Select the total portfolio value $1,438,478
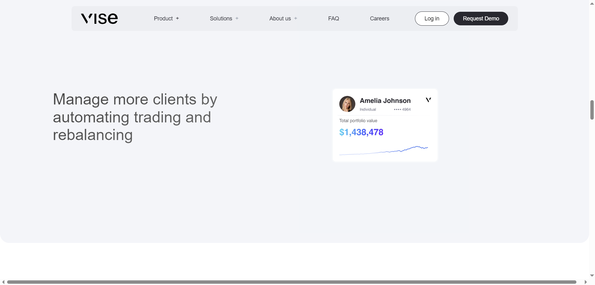This screenshot has width=595, height=285. pos(361,132)
